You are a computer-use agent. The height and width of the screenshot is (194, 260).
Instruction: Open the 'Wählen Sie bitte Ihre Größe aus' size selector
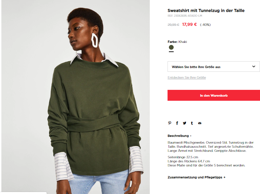[x=214, y=67]
